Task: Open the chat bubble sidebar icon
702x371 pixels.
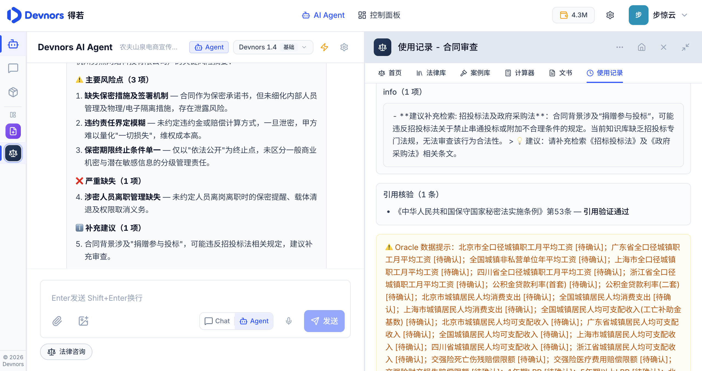Action: 13,68
